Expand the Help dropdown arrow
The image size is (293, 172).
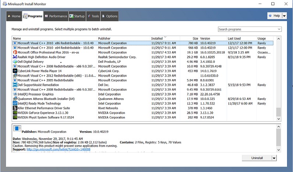click(284, 16)
